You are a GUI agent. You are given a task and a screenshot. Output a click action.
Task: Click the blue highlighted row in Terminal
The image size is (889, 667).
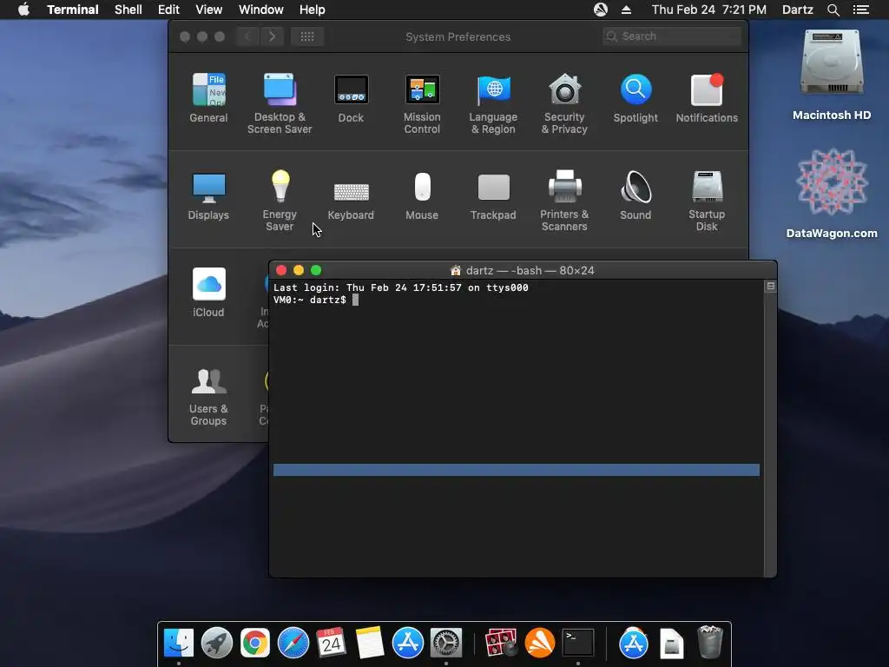[x=517, y=470]
